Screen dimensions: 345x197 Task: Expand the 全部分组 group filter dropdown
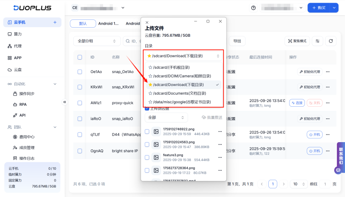[97, 41]
